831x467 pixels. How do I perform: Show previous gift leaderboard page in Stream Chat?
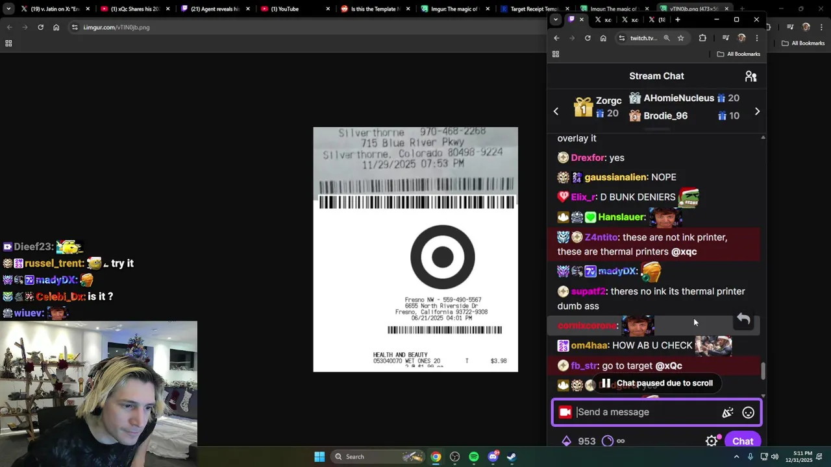[556, 112]
